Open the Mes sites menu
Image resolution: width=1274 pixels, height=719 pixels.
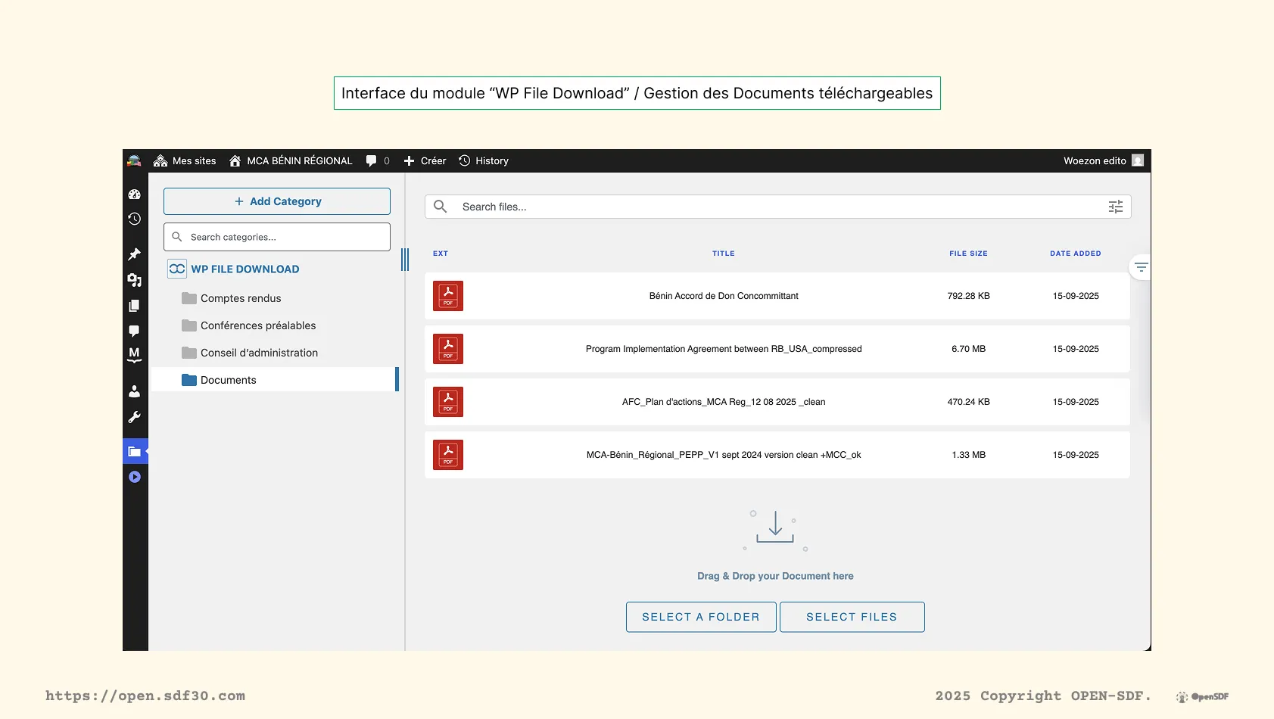pos(185,160)
